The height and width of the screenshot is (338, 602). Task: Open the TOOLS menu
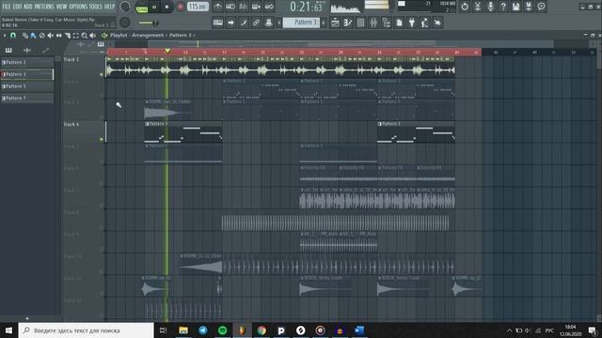96,7
